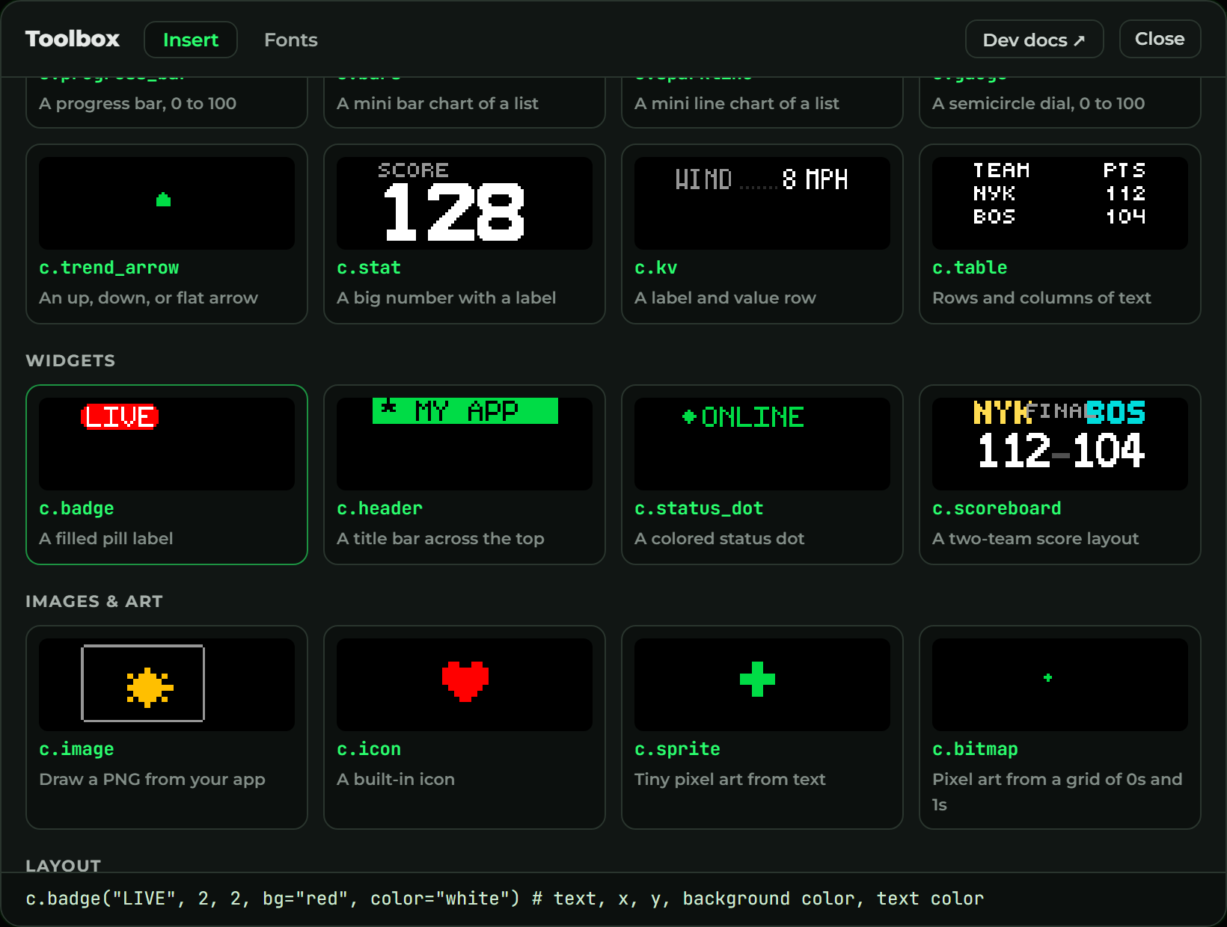Close the Toolbox dialog
The image size is (1227, 927).
[x=1160, y=39]
